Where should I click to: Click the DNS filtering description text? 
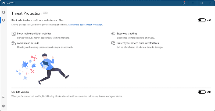pyautogui.click(x=67, y=96)
